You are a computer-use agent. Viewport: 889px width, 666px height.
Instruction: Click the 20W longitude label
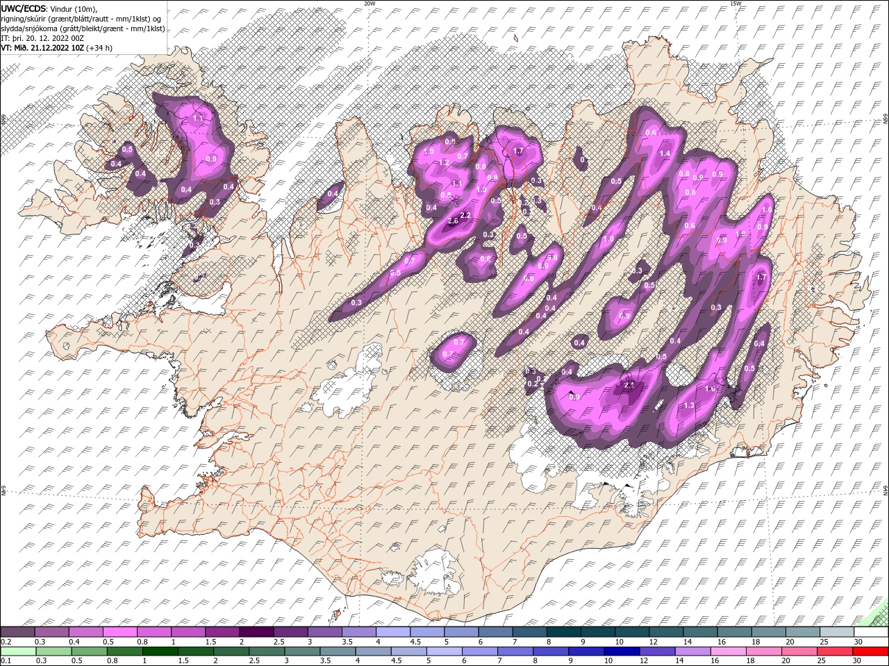[369, 3]
